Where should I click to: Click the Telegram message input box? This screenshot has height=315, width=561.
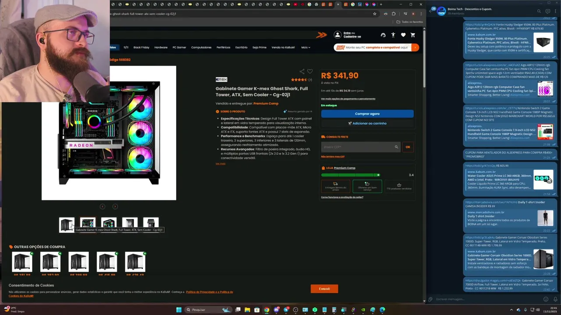[x=486, y=299]
